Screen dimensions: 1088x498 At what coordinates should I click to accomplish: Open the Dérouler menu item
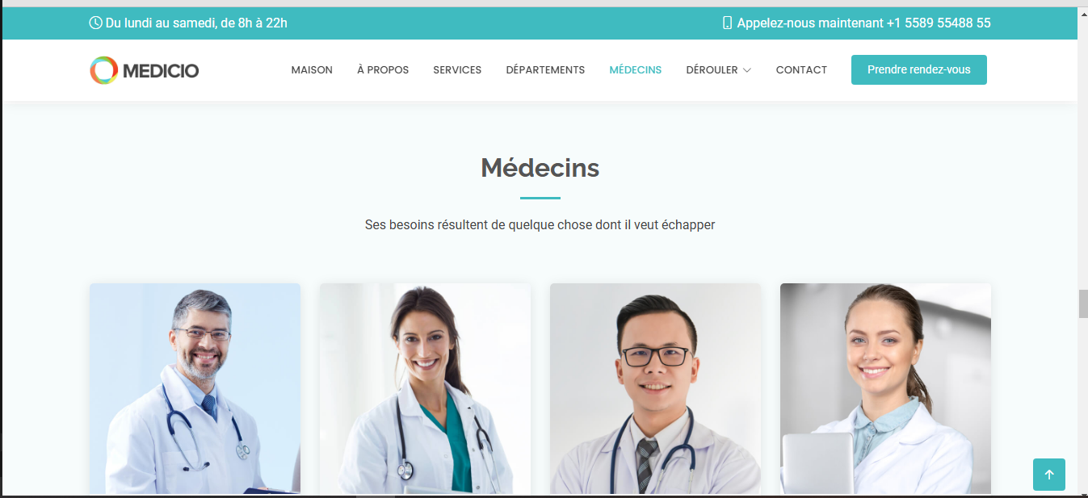719,70
